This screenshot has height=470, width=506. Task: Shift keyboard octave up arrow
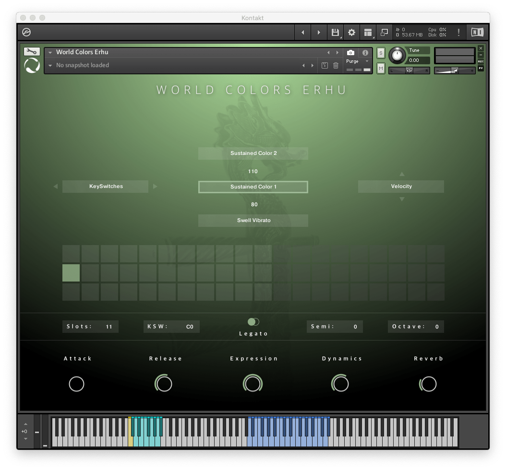pos(25,424)
